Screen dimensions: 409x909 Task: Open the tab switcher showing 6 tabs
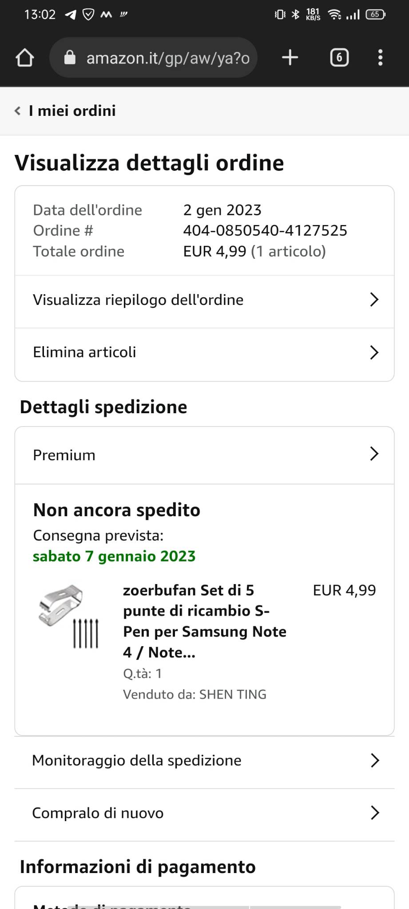339,58
